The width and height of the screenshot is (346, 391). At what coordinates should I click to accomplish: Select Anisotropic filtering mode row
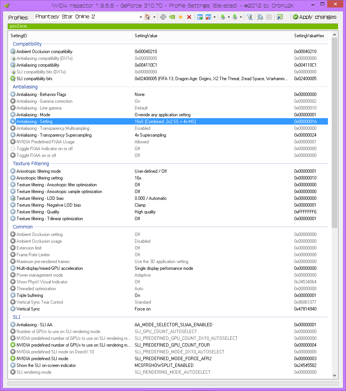point(168,171)
